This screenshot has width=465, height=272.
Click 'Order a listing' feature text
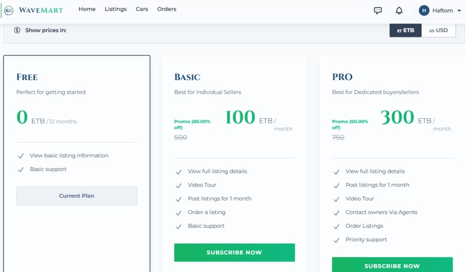207,212
